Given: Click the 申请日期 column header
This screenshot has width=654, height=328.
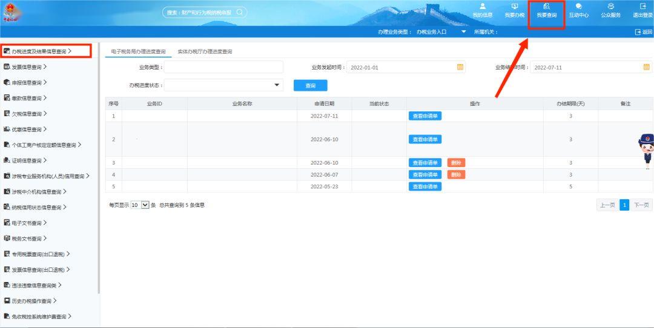Looking at the screenshot, I should coord(324,103).
